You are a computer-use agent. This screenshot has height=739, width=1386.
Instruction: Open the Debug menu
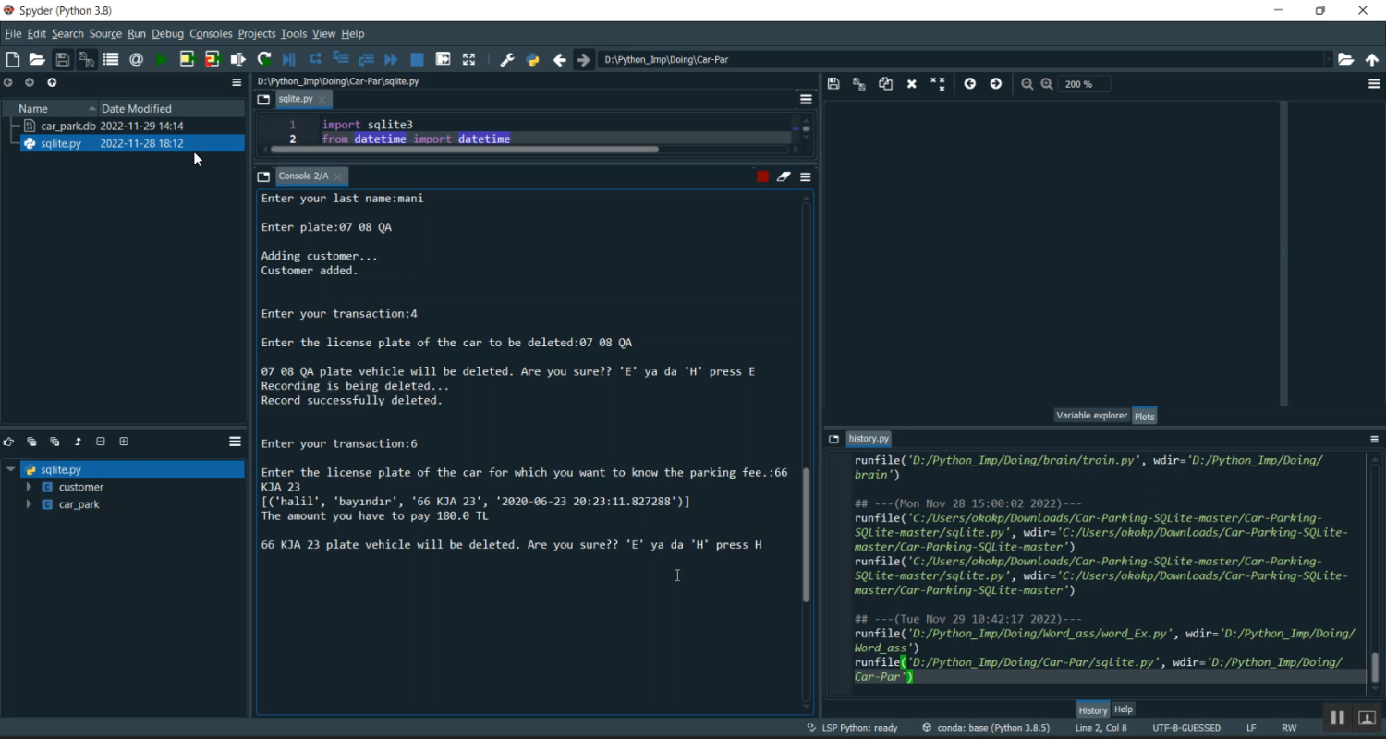167,34
